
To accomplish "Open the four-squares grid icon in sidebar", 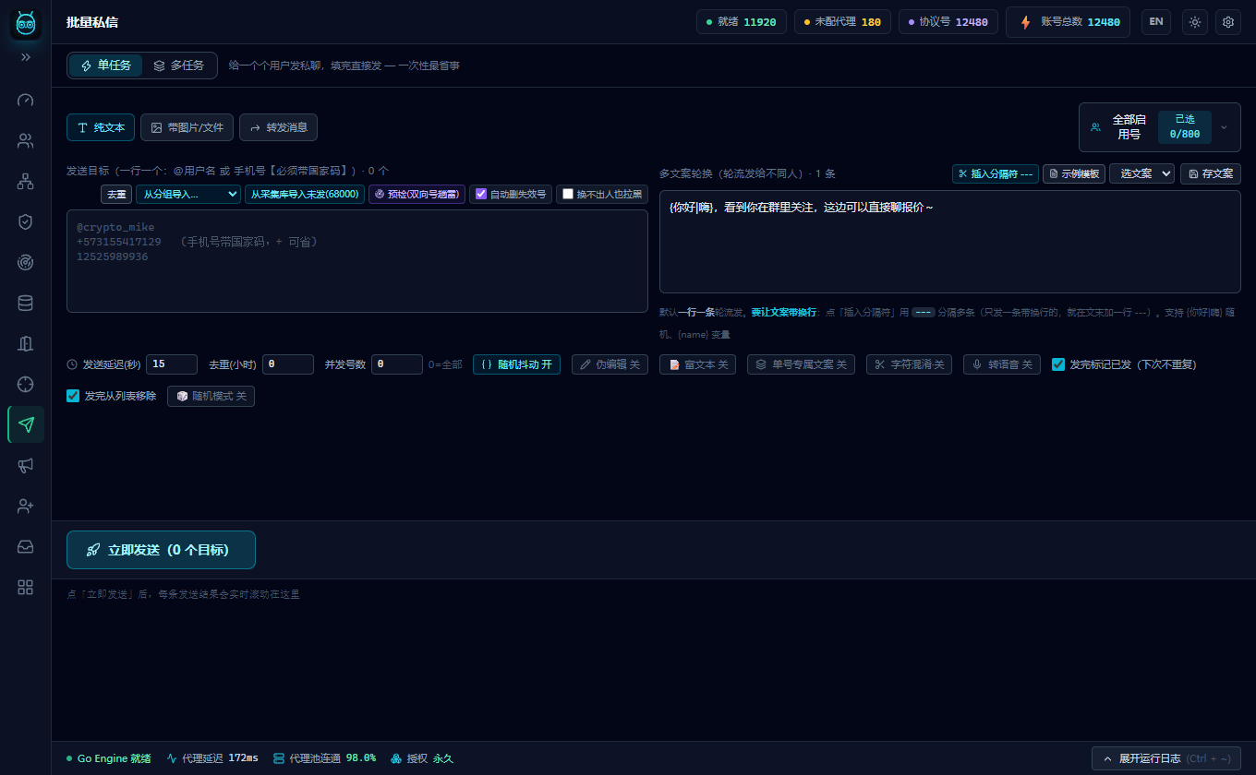I will 26,587.
